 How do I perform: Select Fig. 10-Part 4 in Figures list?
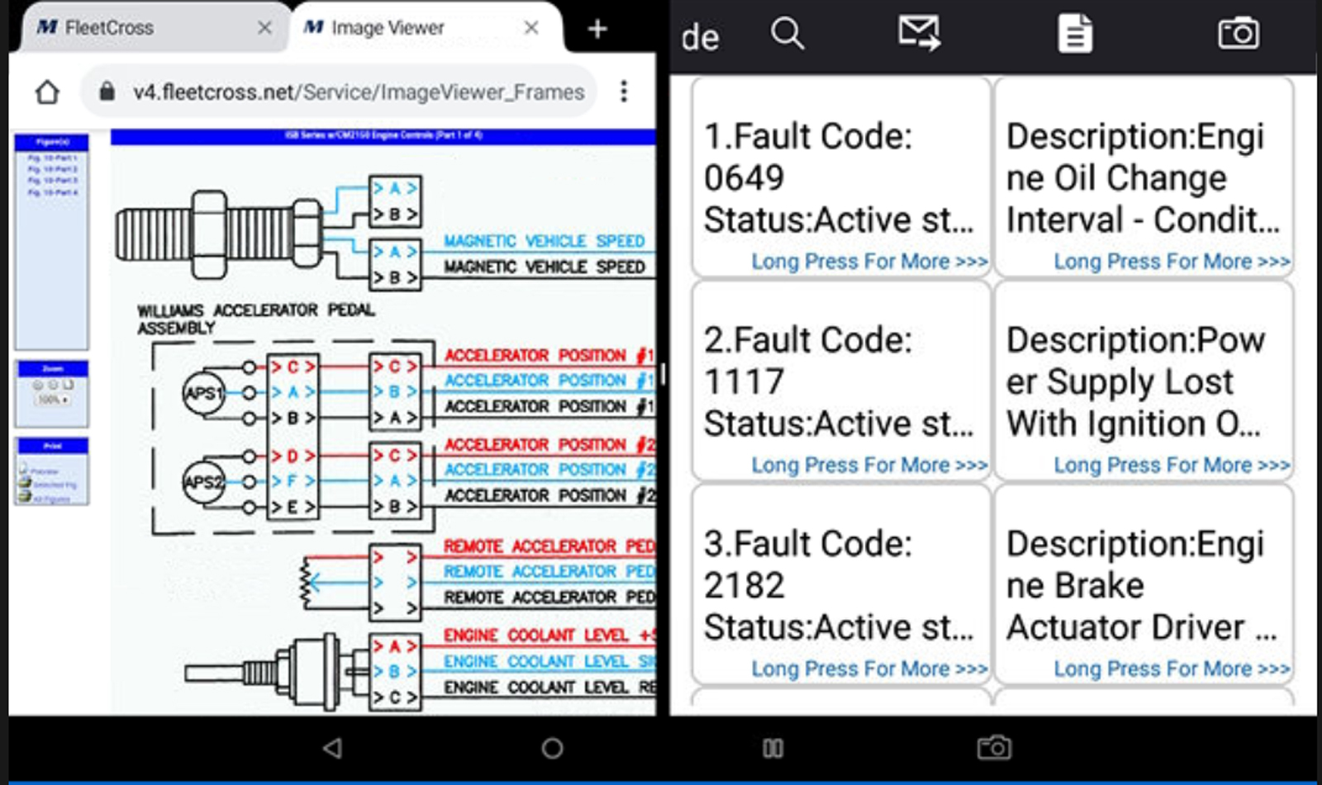pyautogui.click(x=52, y=192)
